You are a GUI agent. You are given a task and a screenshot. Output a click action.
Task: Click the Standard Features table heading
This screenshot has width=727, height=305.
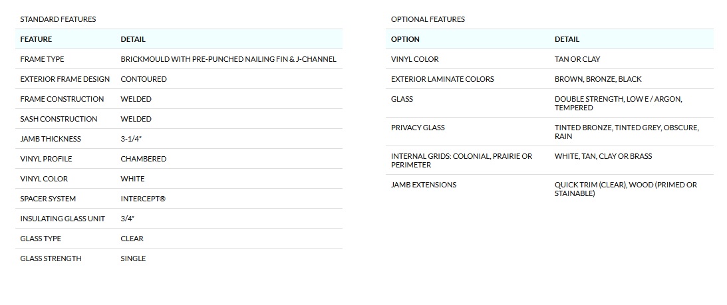58,19
